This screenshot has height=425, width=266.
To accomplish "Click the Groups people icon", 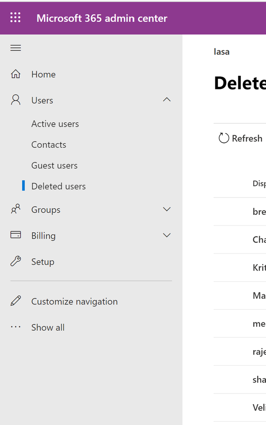I will coord(15,209).
